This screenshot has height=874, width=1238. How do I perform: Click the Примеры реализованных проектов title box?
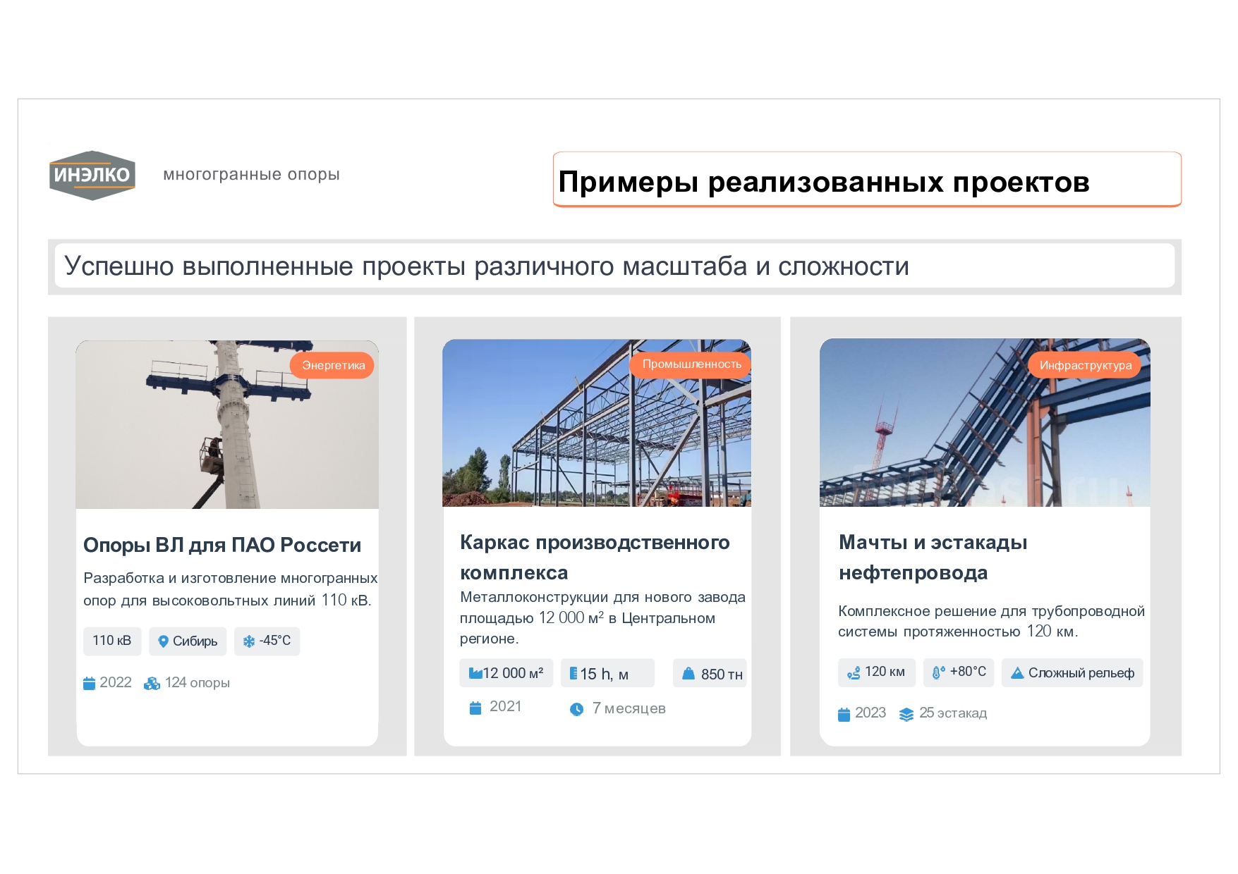click(x=866, y=180)
